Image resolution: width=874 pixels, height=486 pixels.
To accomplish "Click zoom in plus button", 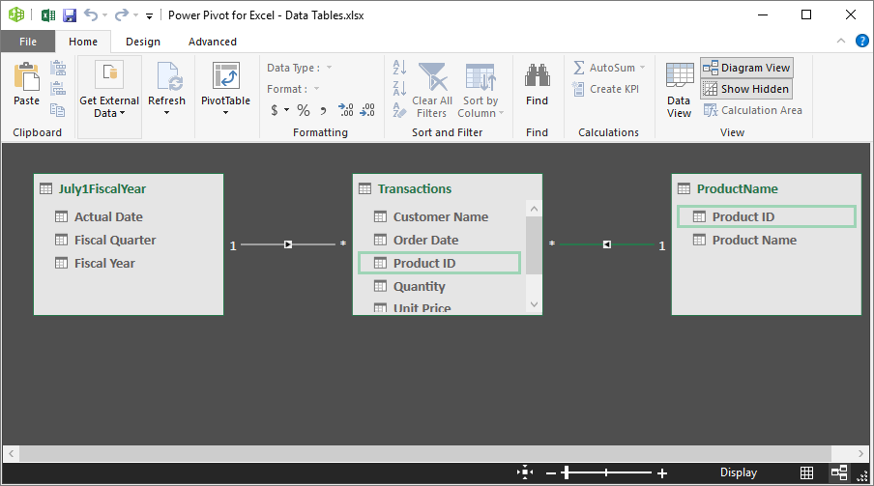I will [662, 473].
